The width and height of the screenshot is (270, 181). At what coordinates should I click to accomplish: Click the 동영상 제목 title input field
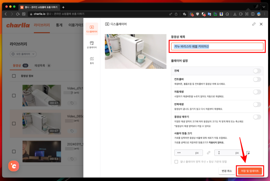click(x=217, y=46)
